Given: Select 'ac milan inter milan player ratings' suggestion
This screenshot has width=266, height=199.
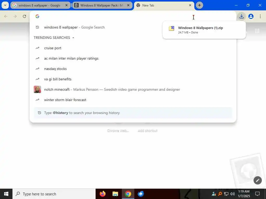Looking at the screenshot, I should 133,58.
